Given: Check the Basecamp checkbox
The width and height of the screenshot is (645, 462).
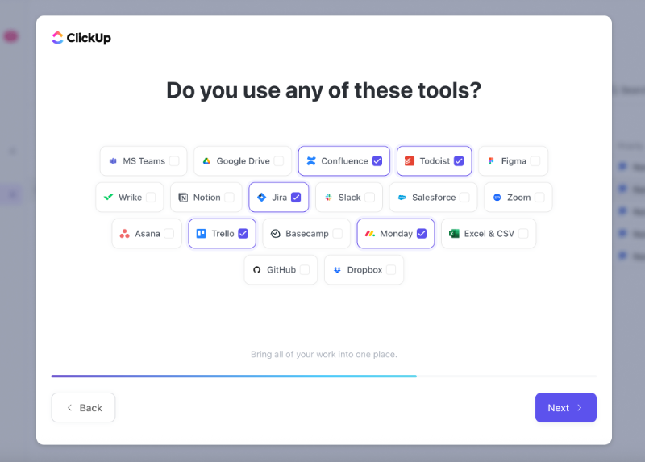Looking at the screenshot, I should [338, 234].
